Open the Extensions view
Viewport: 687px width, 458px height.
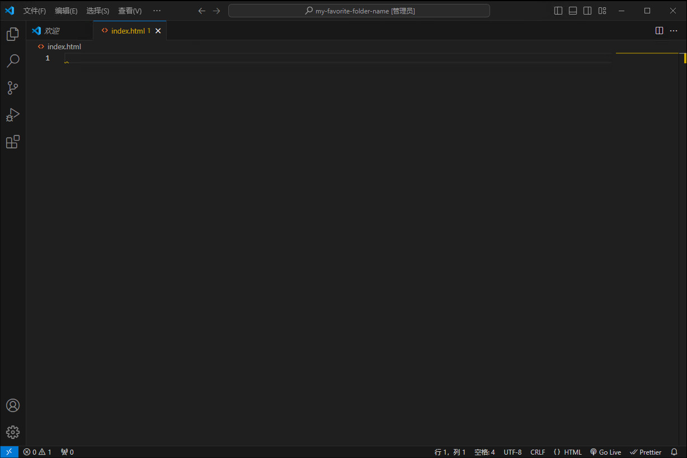coord(12,142)
